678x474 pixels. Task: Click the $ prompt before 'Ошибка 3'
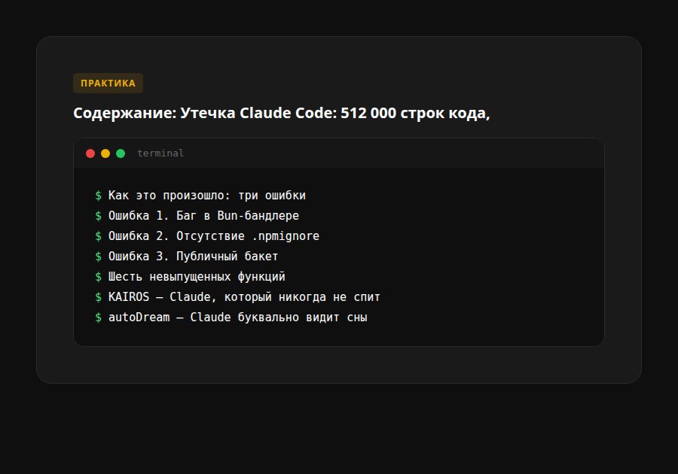pyautogui.click(x=97, y=256)
